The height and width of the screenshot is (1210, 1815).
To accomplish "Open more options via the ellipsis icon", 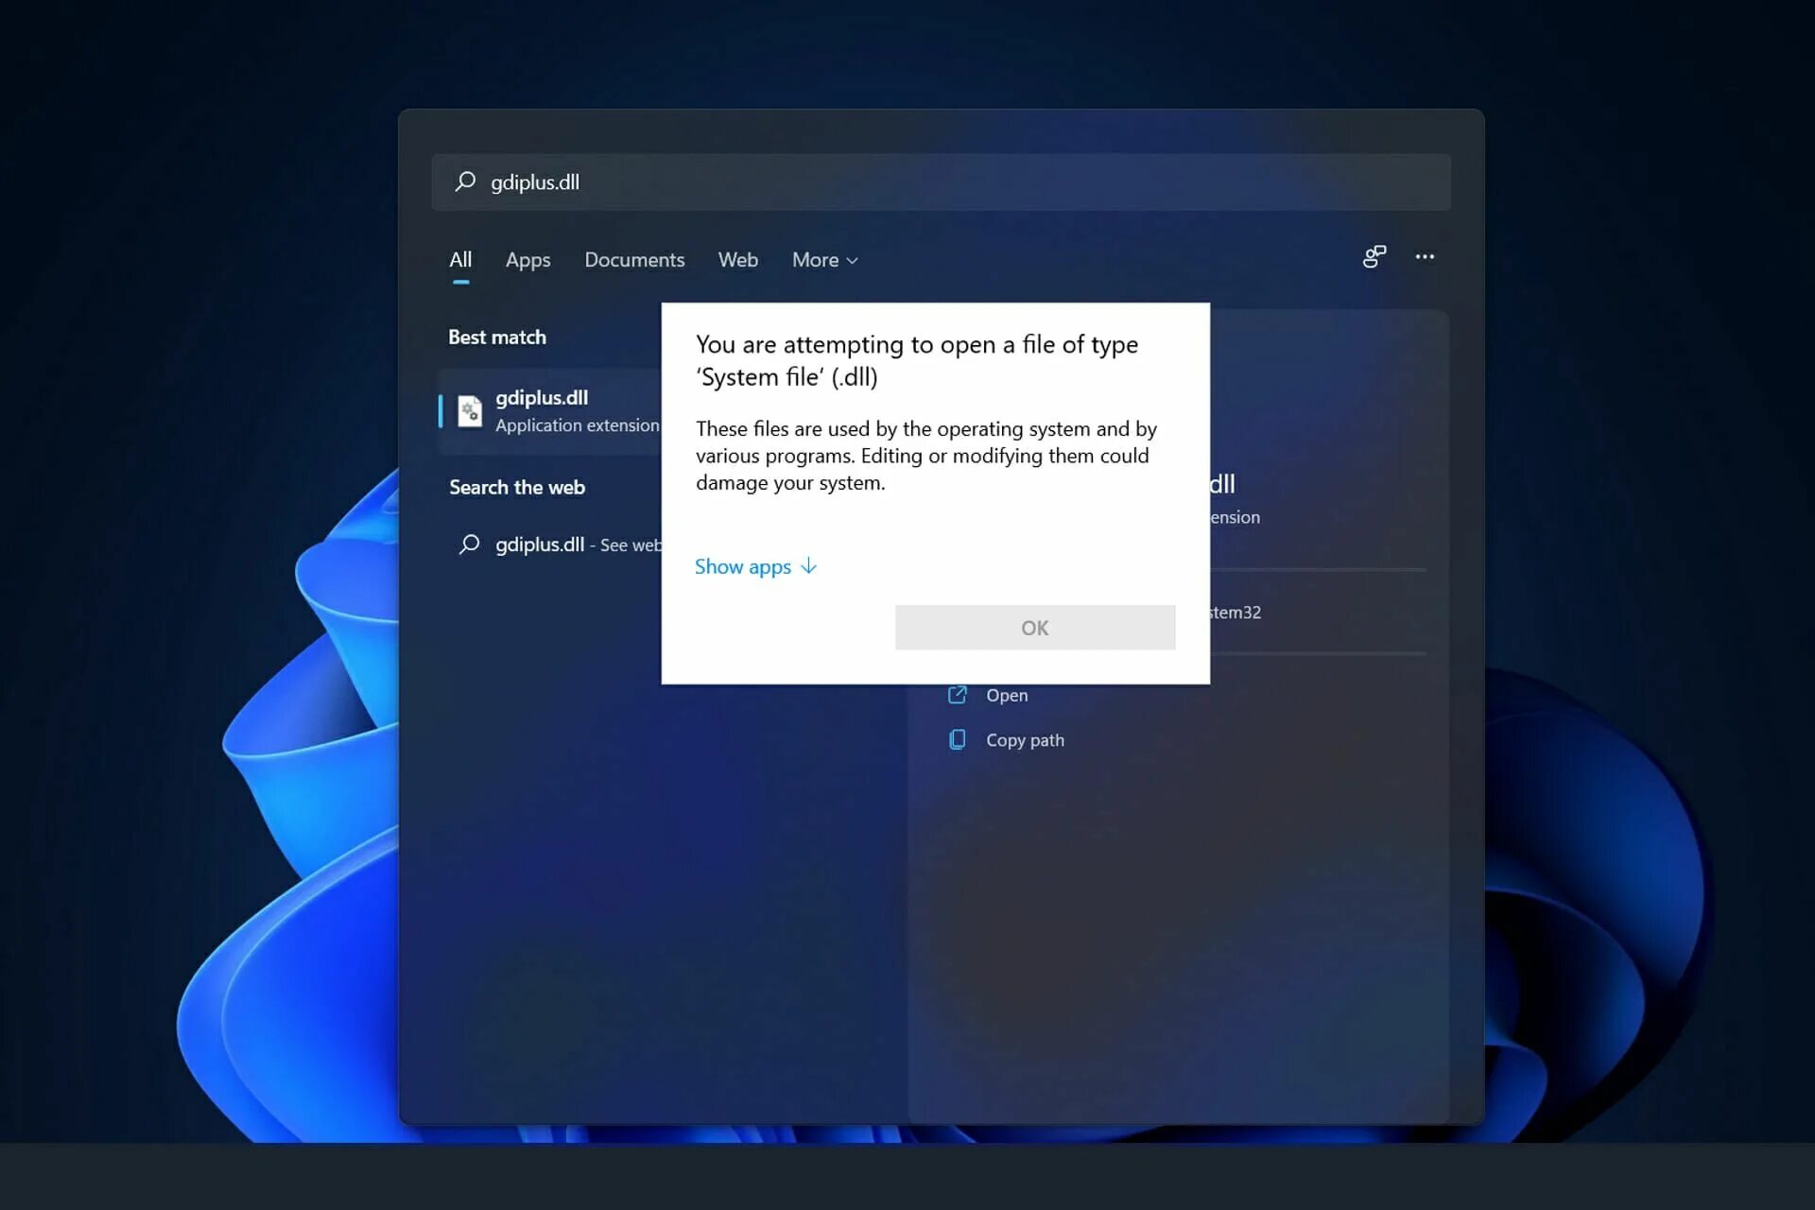I will 1426,257.
